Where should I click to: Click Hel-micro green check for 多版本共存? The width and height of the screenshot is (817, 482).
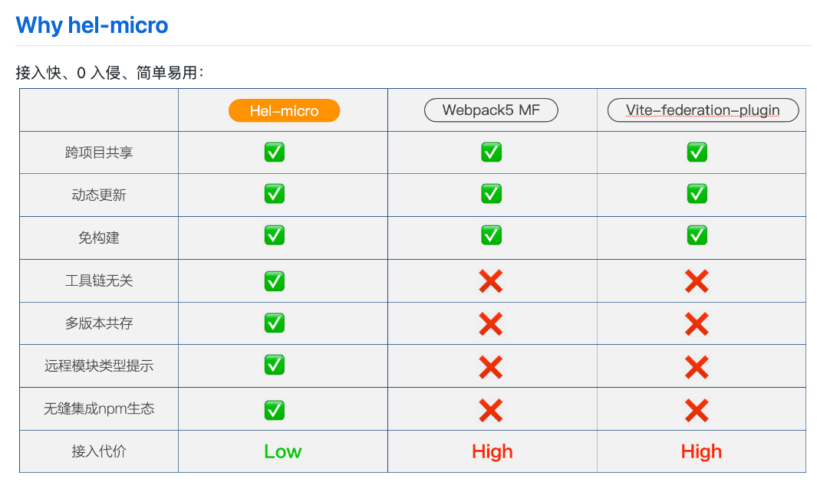[x=275, y=323]
